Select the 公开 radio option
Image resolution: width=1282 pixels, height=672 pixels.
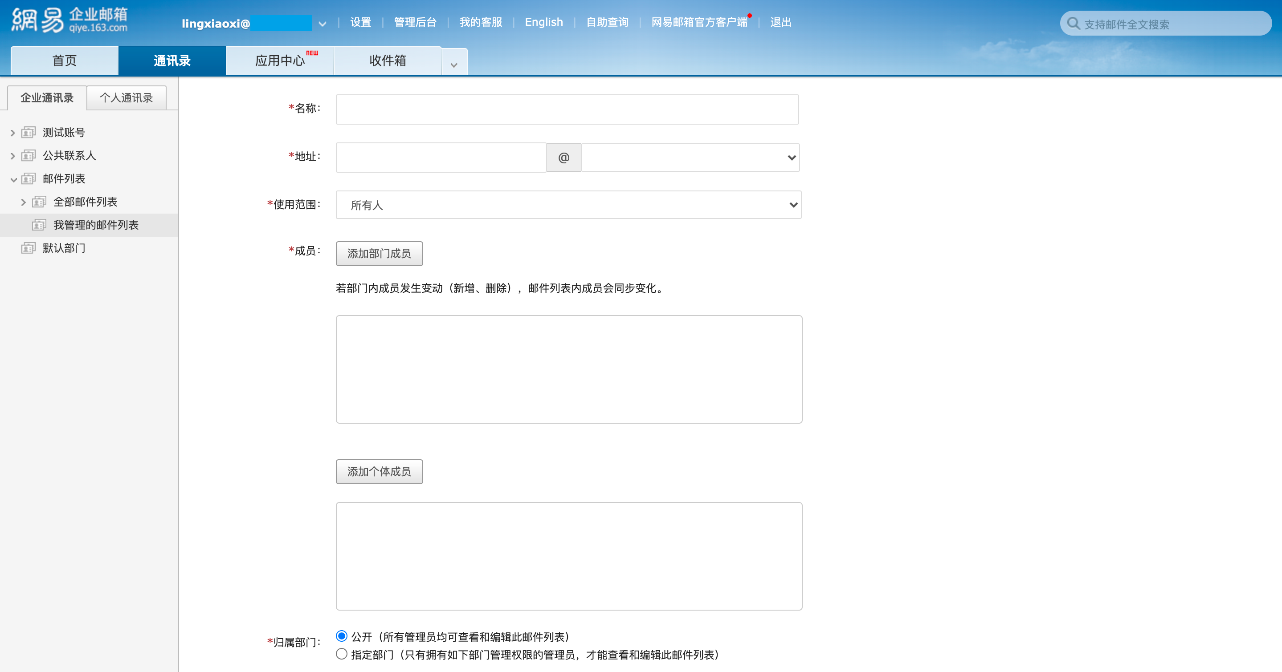(341, 636)
